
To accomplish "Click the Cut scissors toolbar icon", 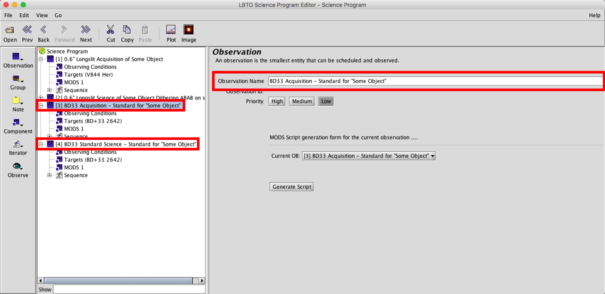I will point(111,30).
